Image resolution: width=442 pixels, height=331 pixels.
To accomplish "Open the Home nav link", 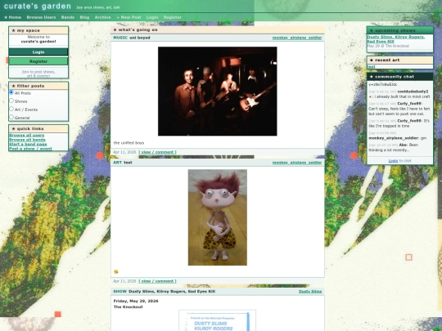I will (12, 17).
